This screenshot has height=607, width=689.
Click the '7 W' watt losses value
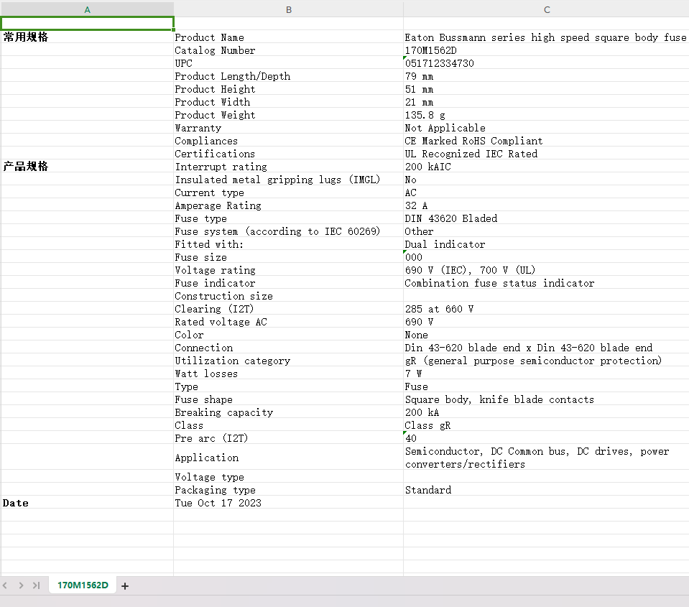tap(546, 374)
